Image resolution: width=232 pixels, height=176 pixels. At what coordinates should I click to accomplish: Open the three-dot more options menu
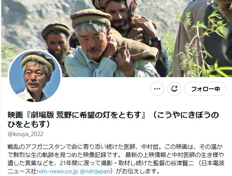tap(157, 89)
